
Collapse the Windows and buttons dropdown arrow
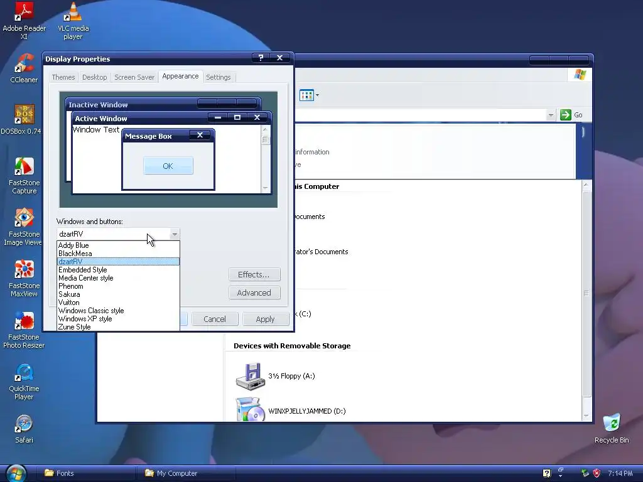click(x=175, y=234)
